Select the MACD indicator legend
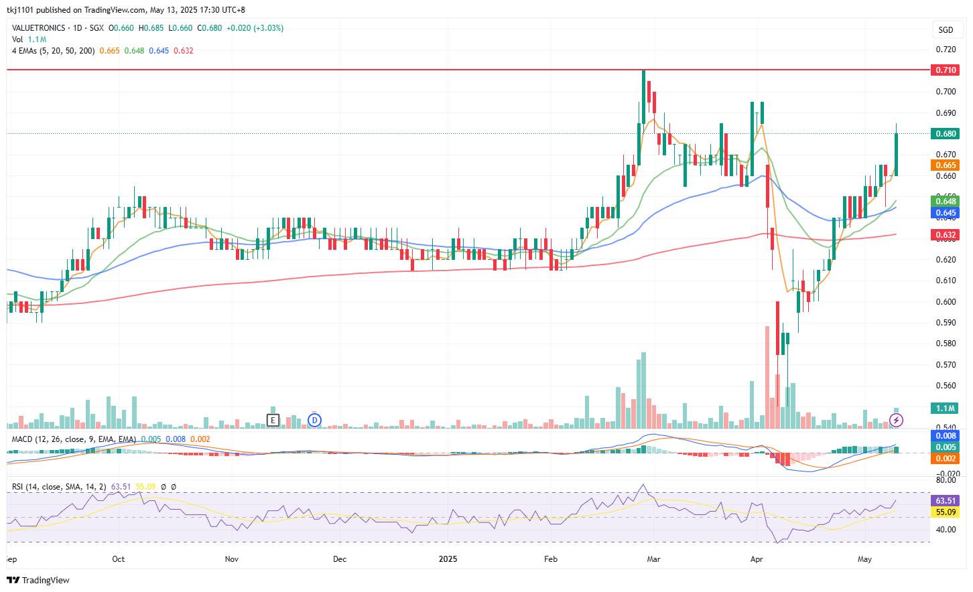973x592 pixels. pos(111,439)
